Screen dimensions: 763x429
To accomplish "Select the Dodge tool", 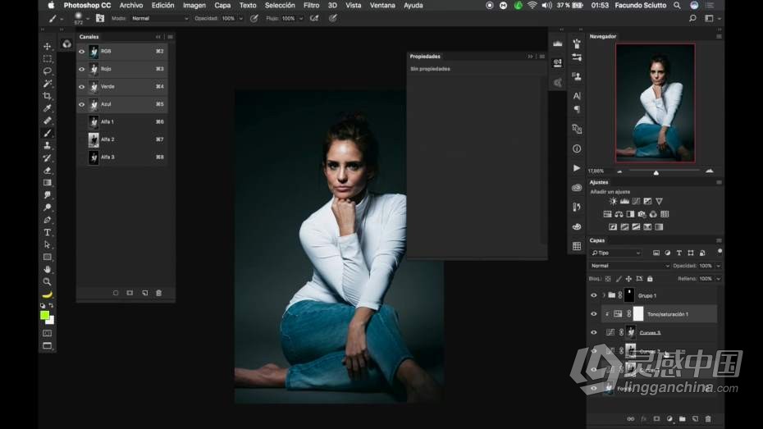I will click(48, 208).
